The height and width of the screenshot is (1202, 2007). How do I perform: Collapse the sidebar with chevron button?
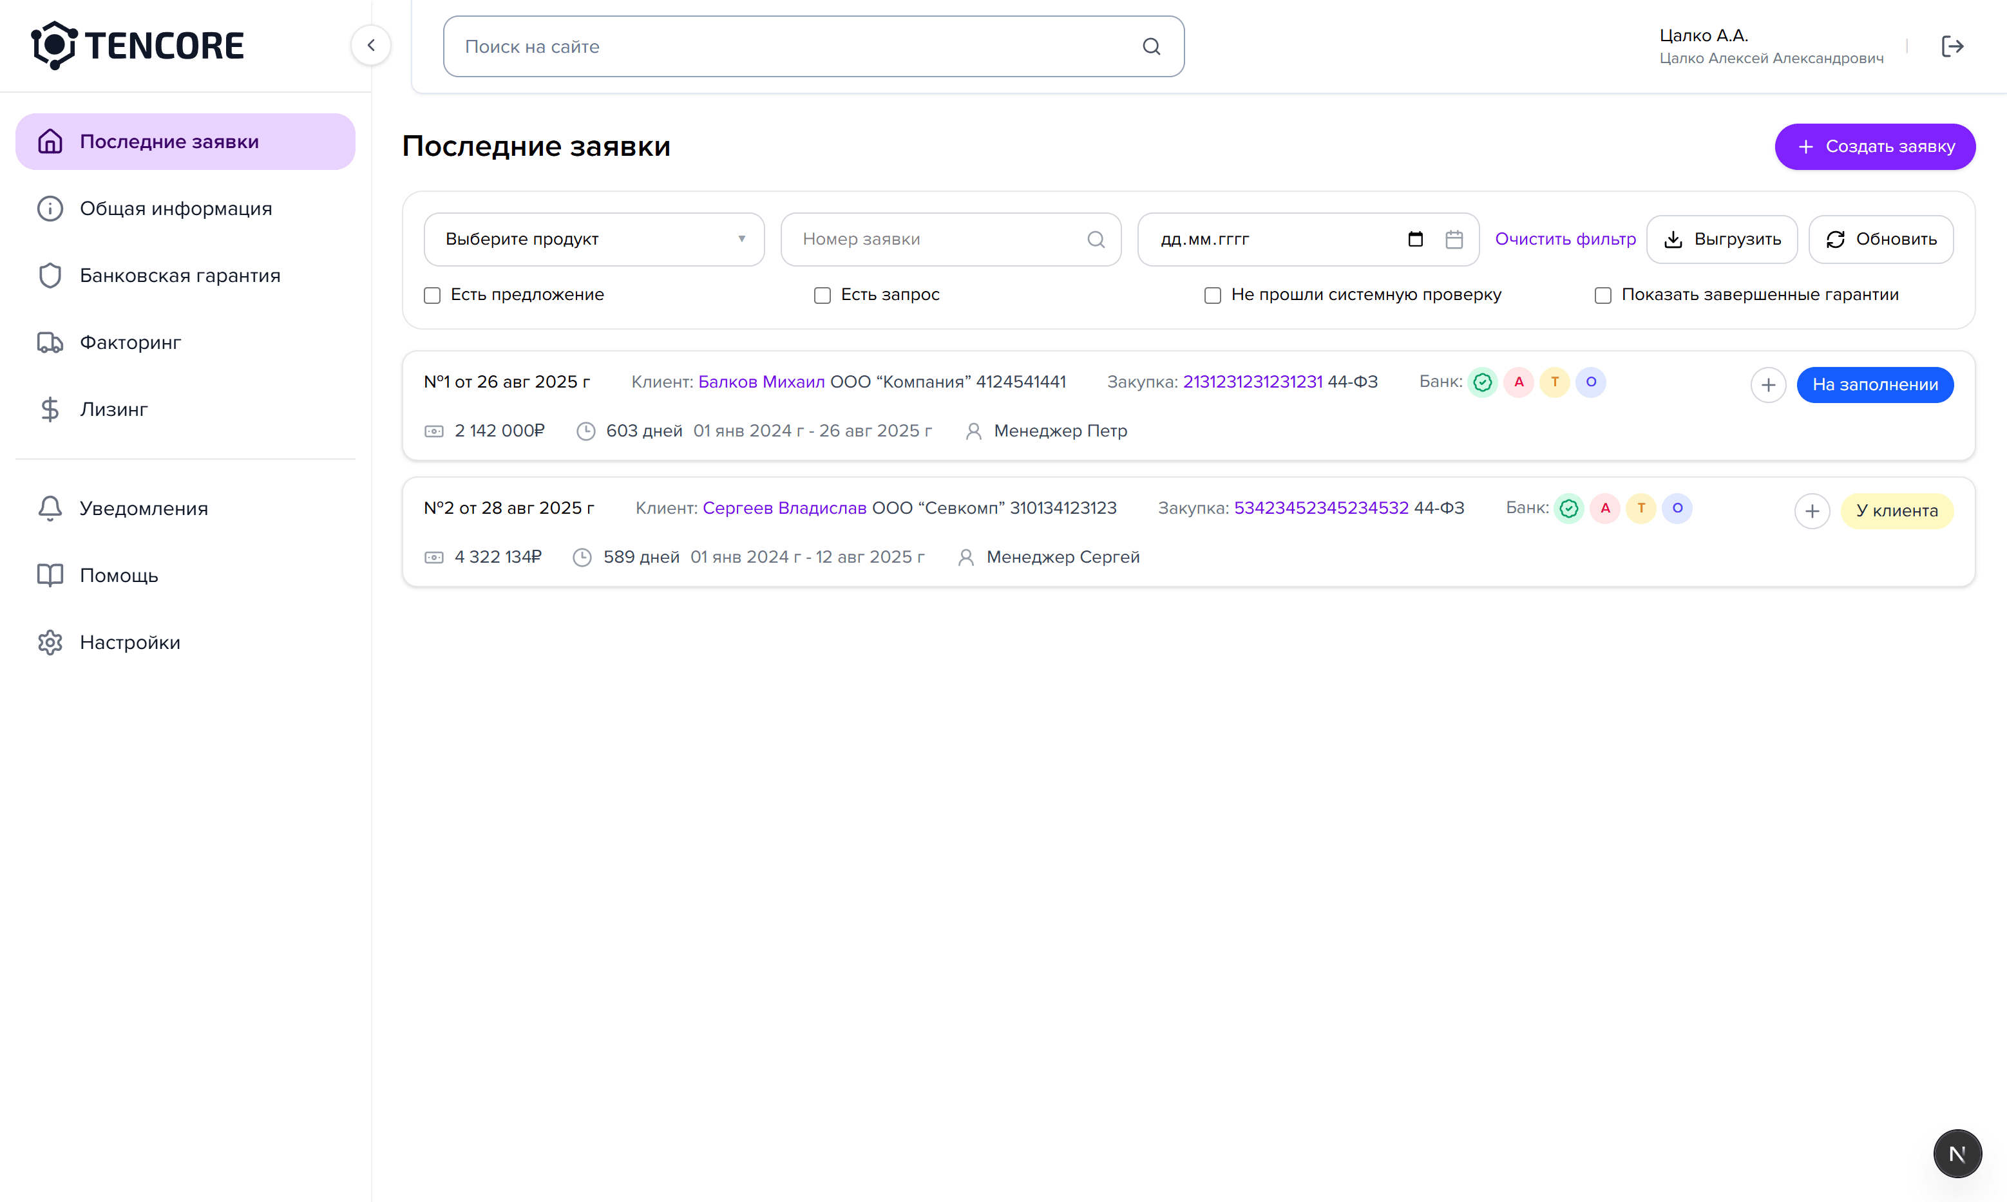[x=371, y=45]
